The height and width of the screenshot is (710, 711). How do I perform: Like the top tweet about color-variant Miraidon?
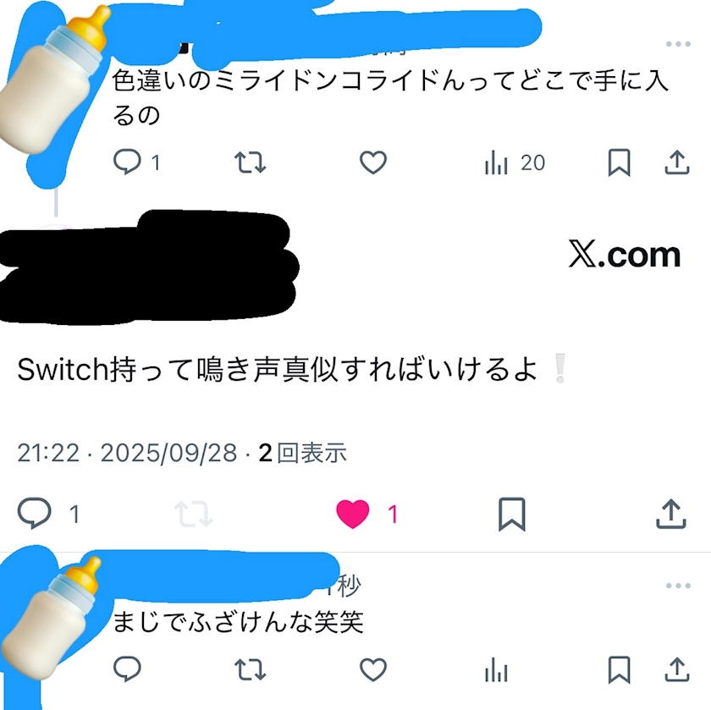(373, 162)
